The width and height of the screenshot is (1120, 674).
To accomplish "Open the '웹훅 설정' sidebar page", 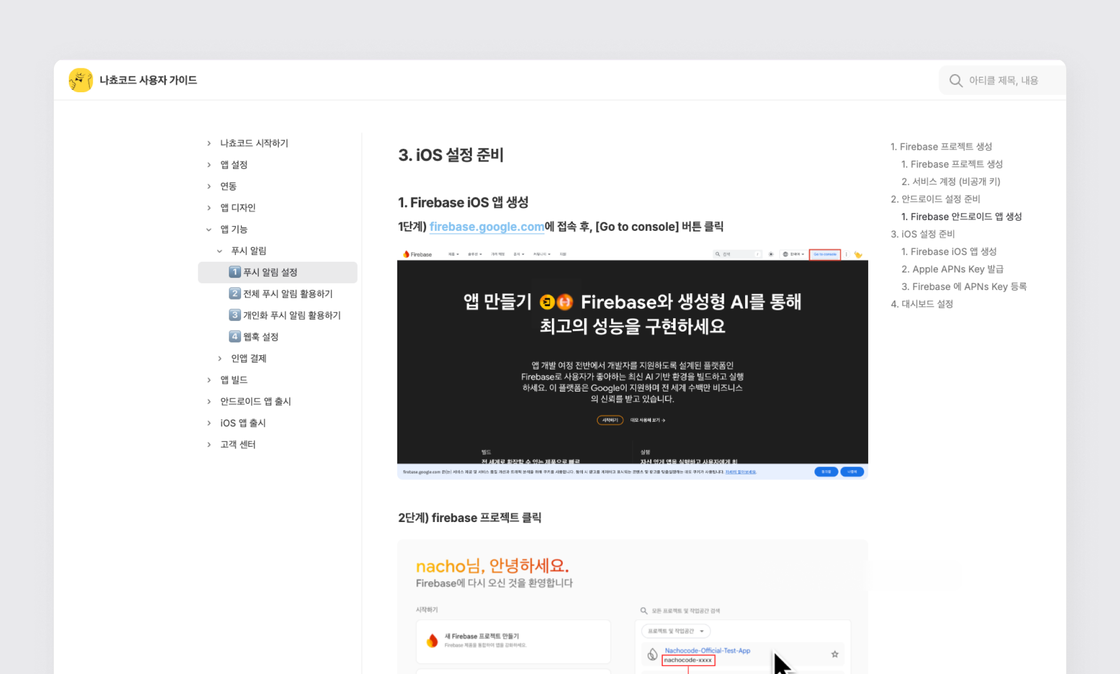I will click(260, 337).
